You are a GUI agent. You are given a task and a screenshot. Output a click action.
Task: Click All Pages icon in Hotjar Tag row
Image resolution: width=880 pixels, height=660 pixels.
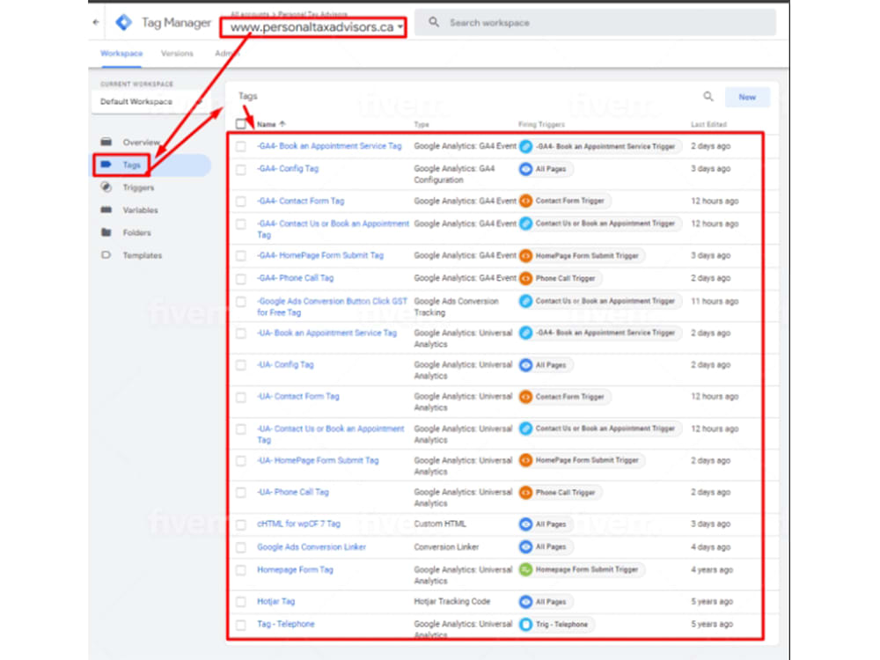tap(525, 602)
